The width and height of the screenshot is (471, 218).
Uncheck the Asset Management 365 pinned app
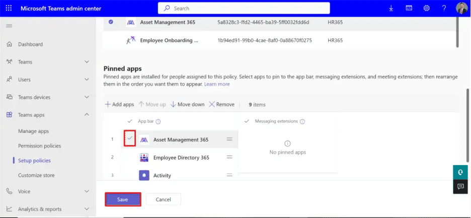(130, 139)
